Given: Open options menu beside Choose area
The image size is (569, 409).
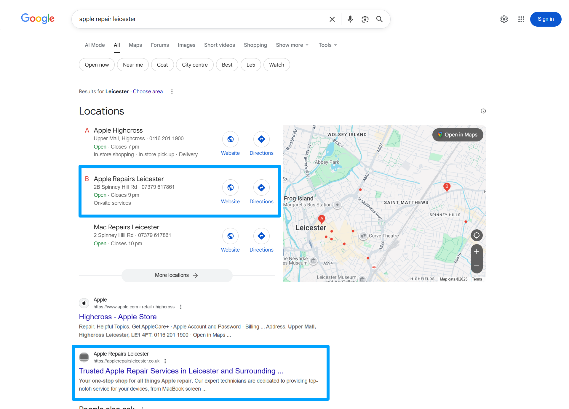Looking at the screenshot, I should pyautogui.click(x=172, y=91).
